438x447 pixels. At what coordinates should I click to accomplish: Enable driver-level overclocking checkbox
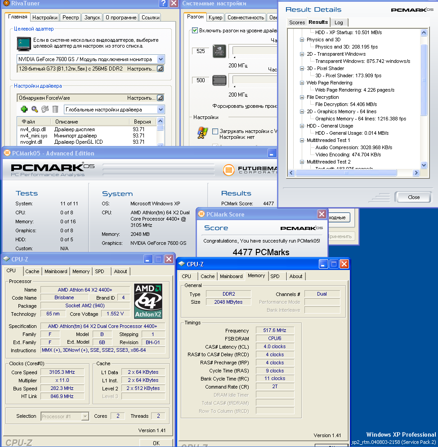[195, 31]
